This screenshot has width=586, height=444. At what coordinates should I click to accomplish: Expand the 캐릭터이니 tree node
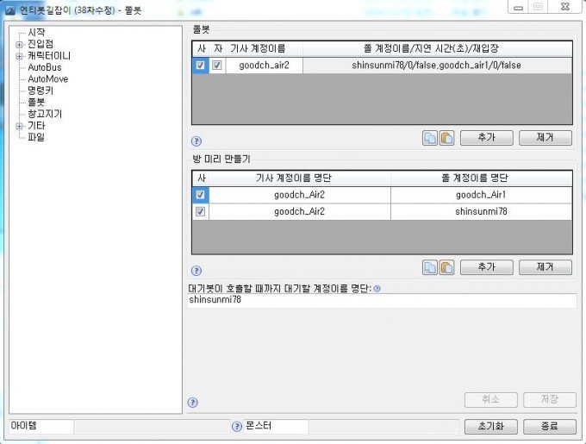coord(19,55)
